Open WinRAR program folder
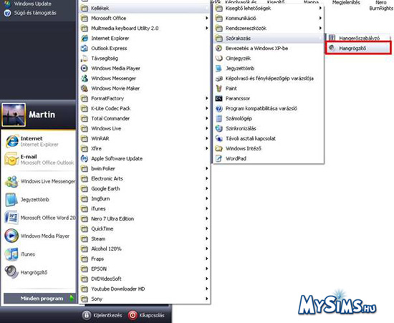 (x=144, y=138)
